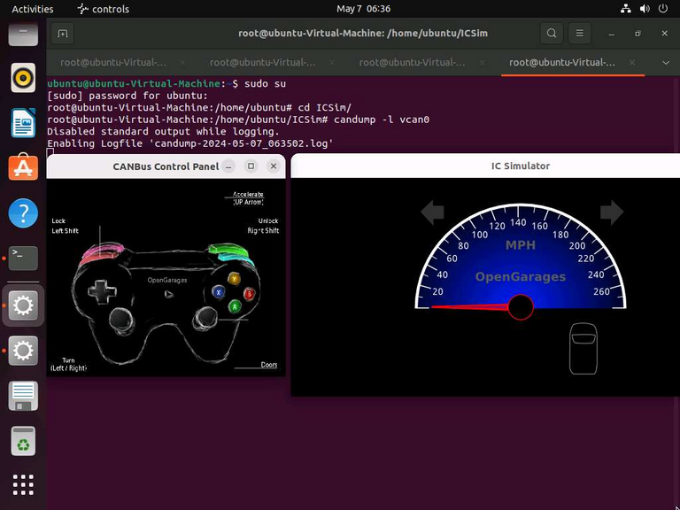Click the blue X controller button
The image size is (680, 510).
point(218,292)
